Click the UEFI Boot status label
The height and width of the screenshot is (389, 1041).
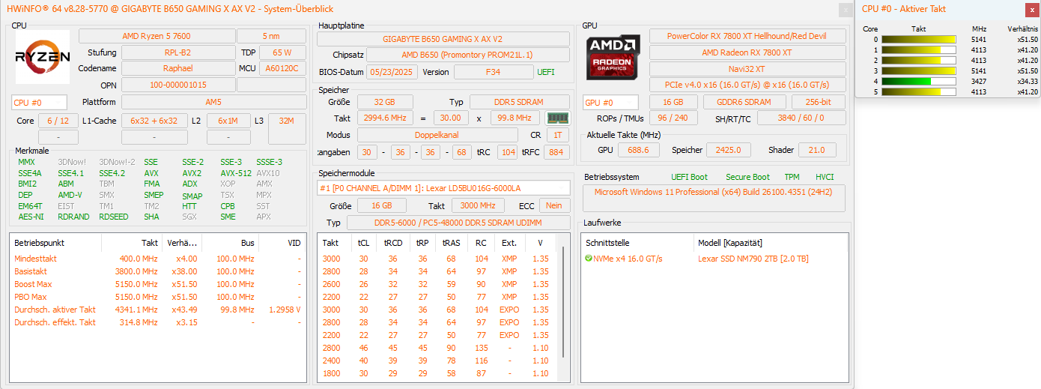click(689, 177)
